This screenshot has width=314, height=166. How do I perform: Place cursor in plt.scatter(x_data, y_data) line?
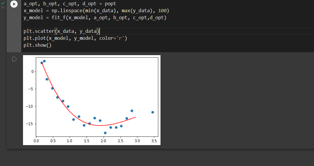tap(62, 31)
